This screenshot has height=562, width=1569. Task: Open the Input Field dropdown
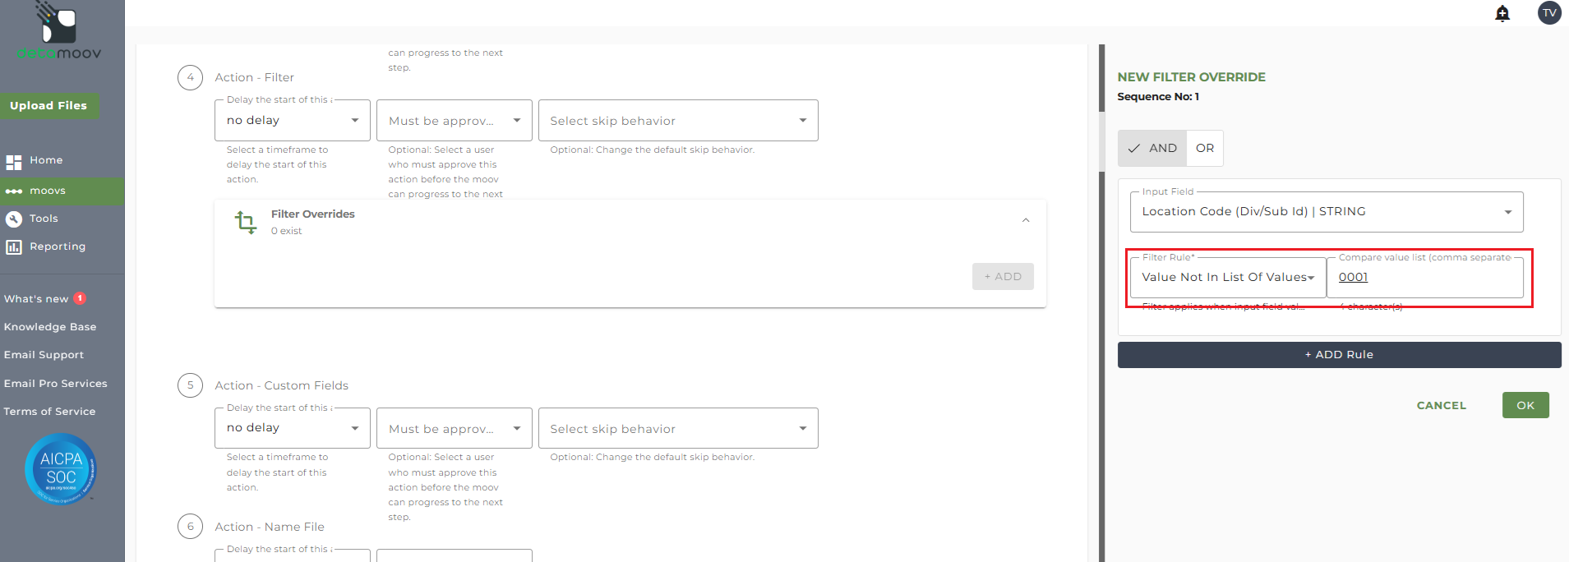pyautogui.click(x=1327, y=212)
